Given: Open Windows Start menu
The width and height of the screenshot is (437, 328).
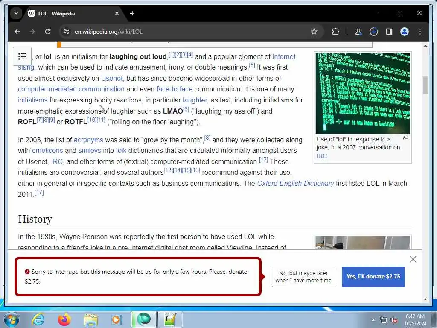Looking at the screenshot, I should 11,319.
